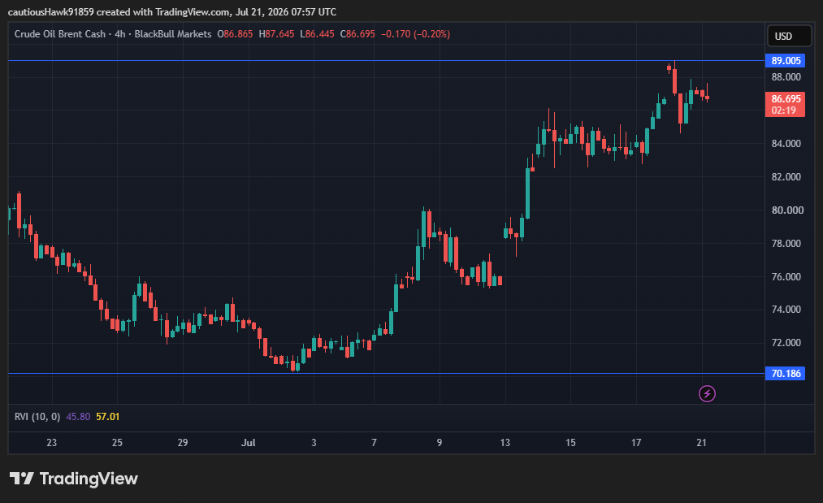Select the 70.186 horizontal line price label

point(785,373)
